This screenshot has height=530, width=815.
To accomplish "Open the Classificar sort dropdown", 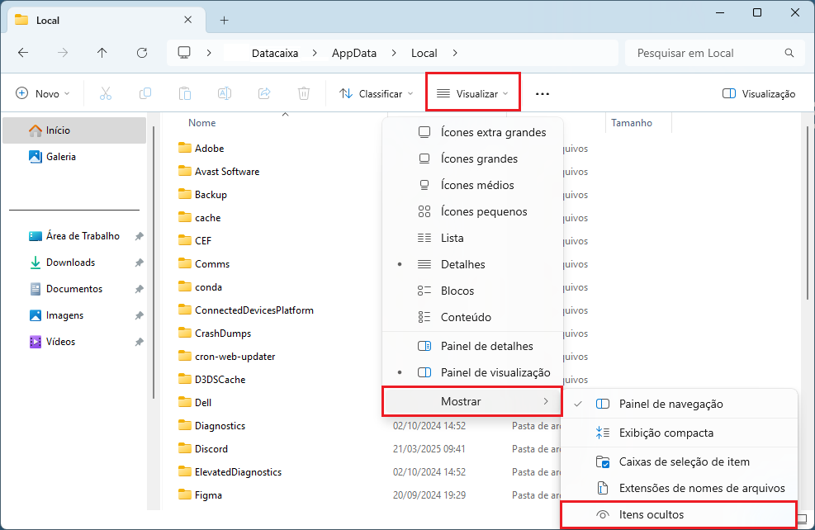I will [377, 94].
